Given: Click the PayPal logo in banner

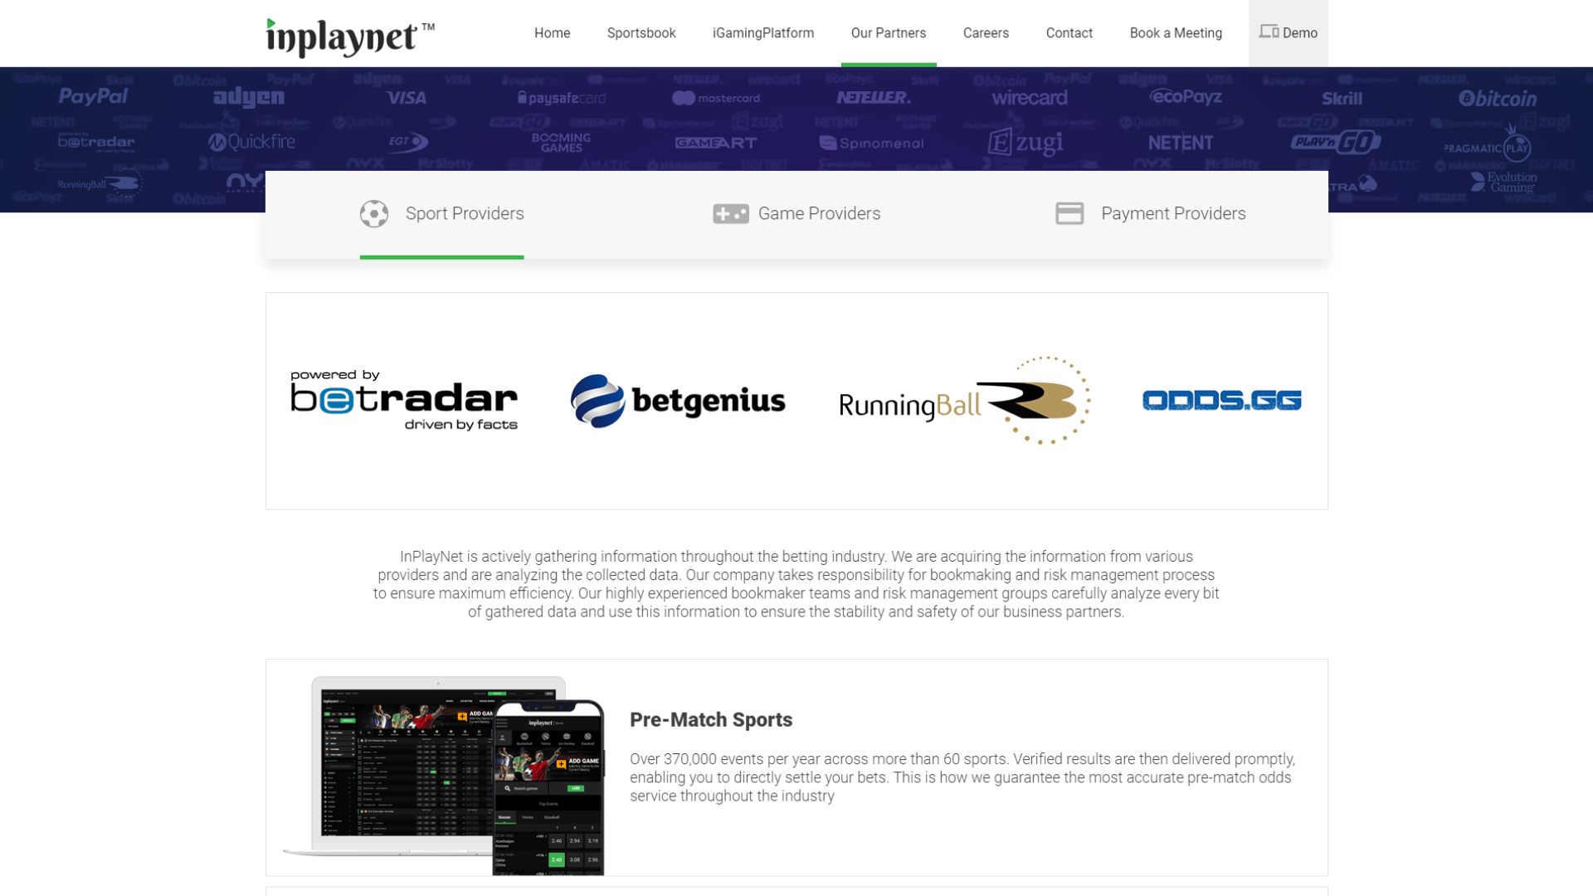Looking at the screenshot, I should [93, 97].
